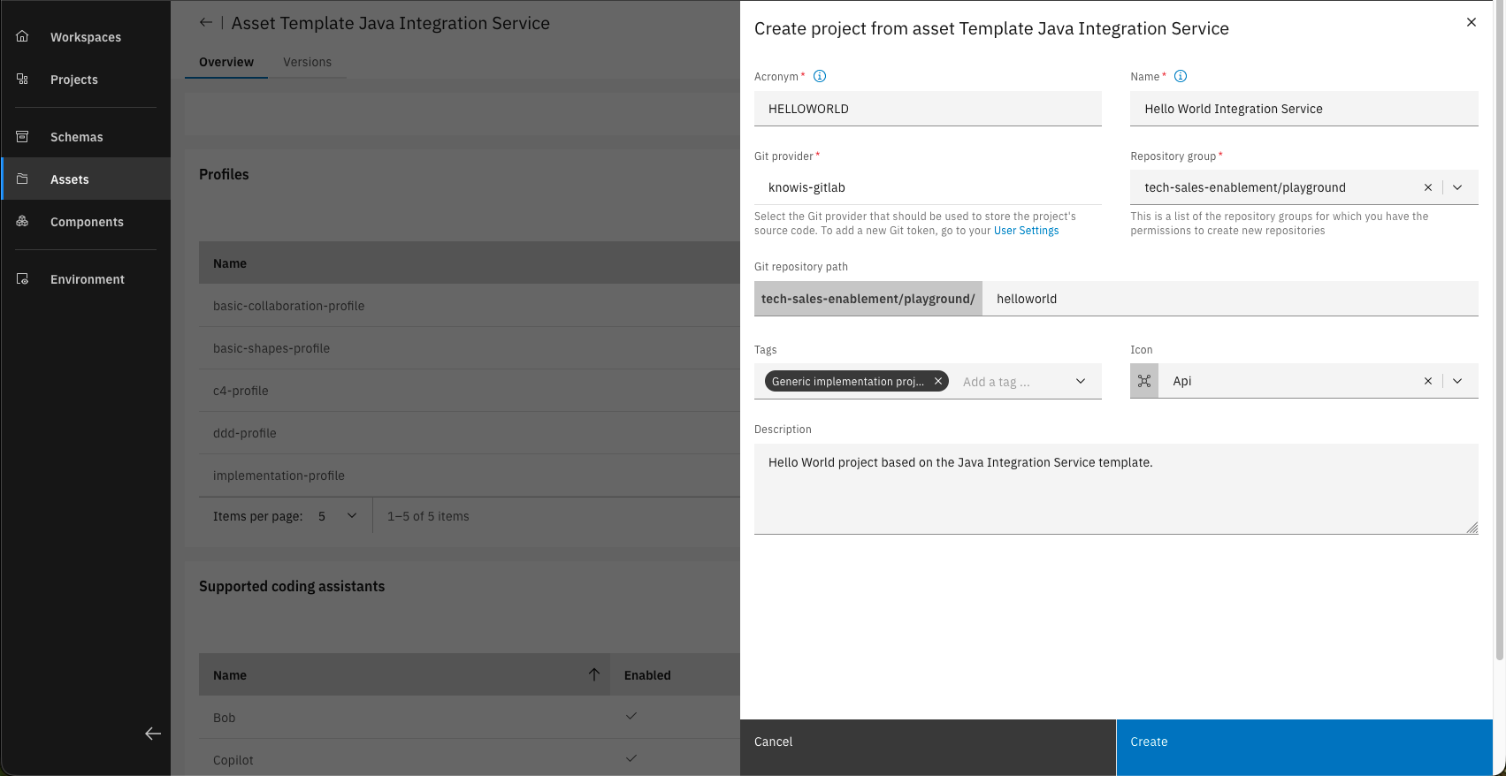Select ddd-profile row
The height and width of the screenshot is (776, 1506).
pos(469,433)
